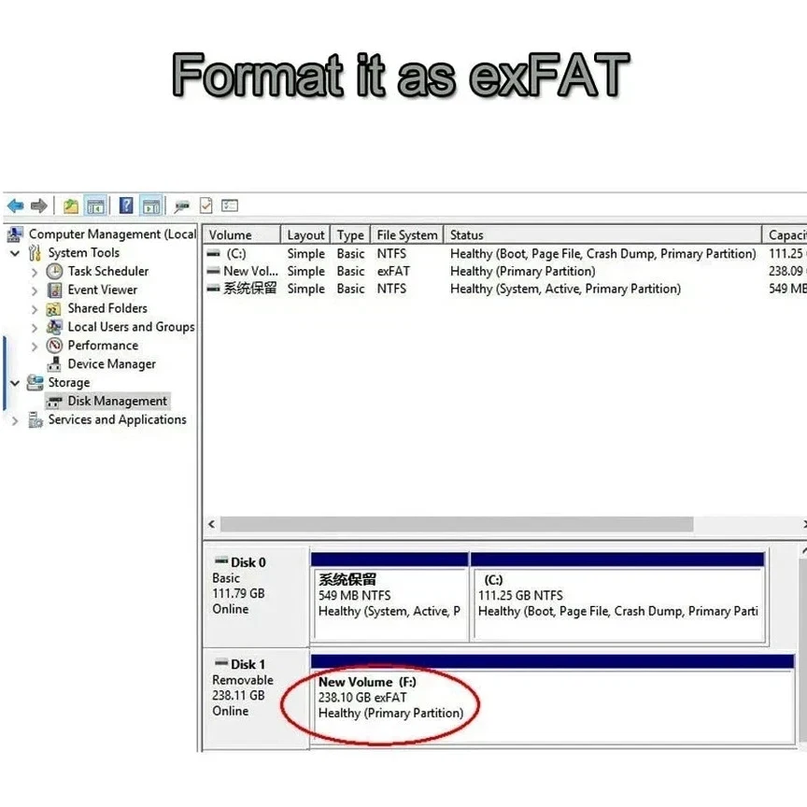Toggle Show/Hide Console Tree toolbar button
807x807 pixels.
point(95,205)
